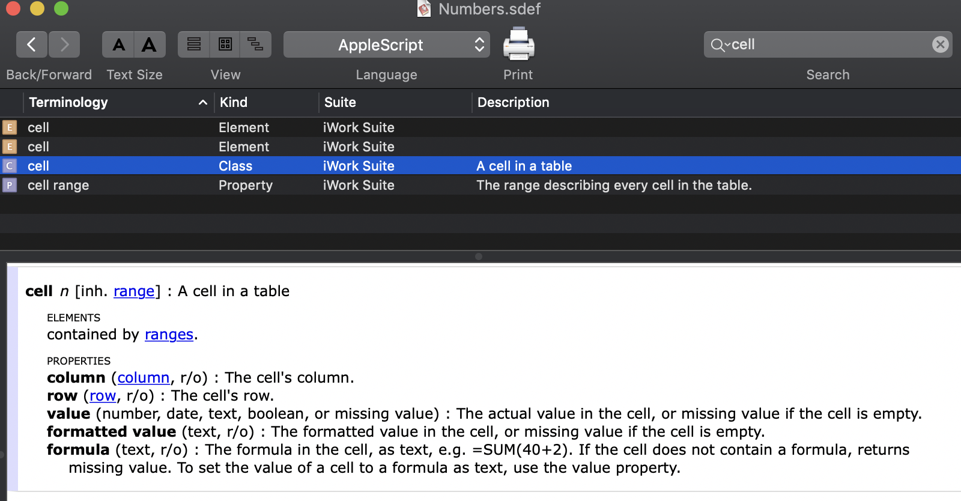Click the Back navigation arrow
This screenshot has width=961, height=501.
(32, 44)
